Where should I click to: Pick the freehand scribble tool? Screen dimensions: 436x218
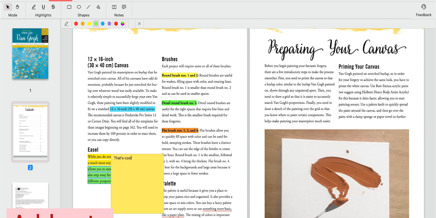pyautogui.click(x=98, y=7)
